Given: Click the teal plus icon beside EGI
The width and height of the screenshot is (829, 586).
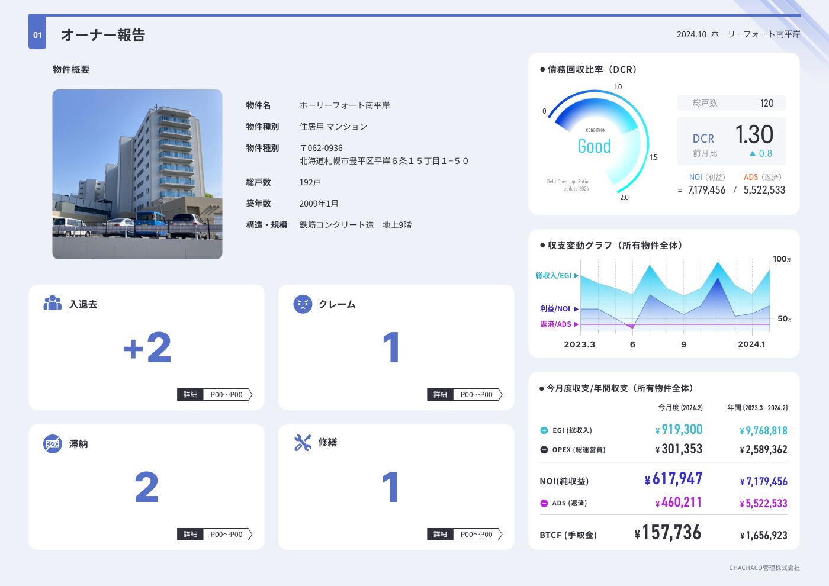Looking at the screenshot, I should 544,430.
